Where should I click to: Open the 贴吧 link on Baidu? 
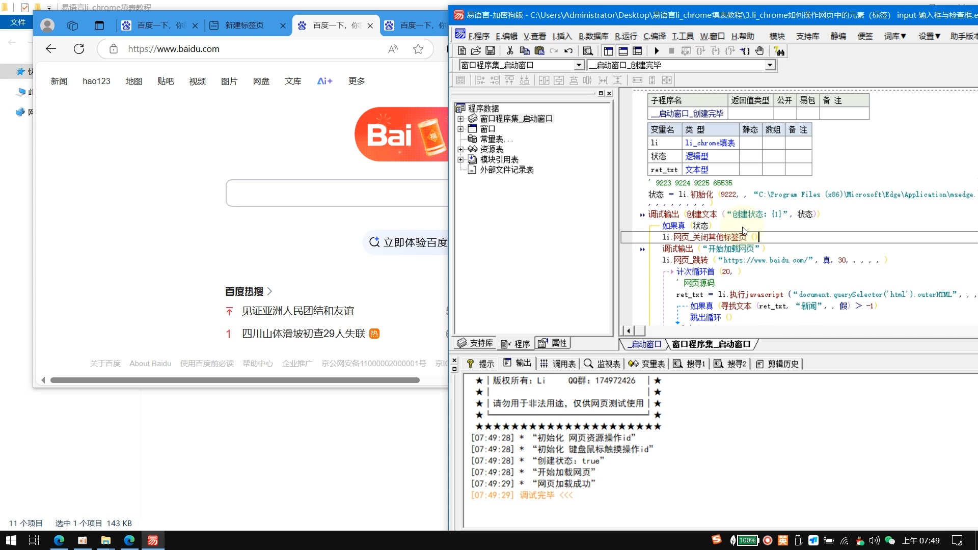[166, 81]
